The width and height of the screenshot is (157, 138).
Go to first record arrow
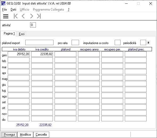pos(16,16)
